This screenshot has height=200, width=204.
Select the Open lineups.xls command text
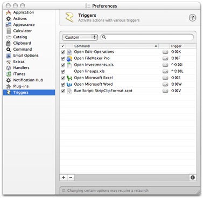tap(89, 71)
